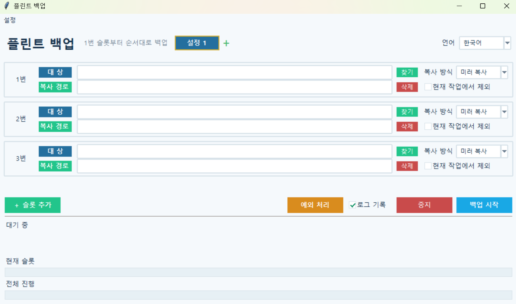
Task: Delete slot 3번 with 삭제 button
Action: coord(407,166)
